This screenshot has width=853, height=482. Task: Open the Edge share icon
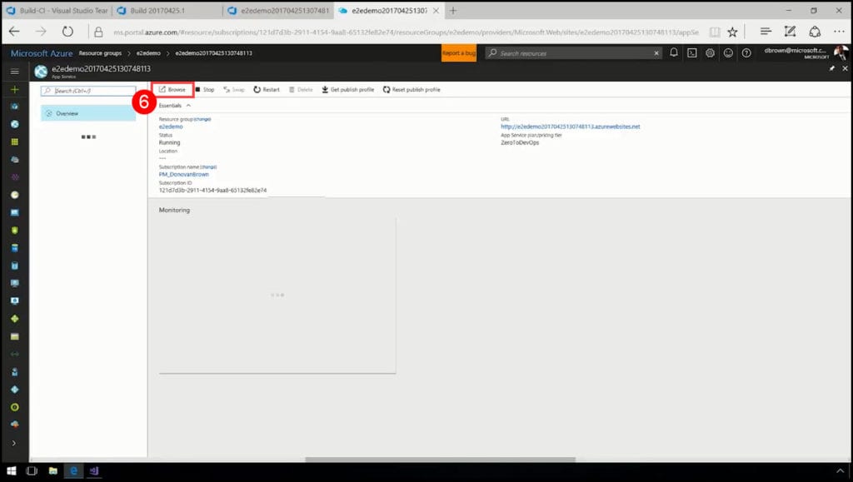tap(815, 32)
